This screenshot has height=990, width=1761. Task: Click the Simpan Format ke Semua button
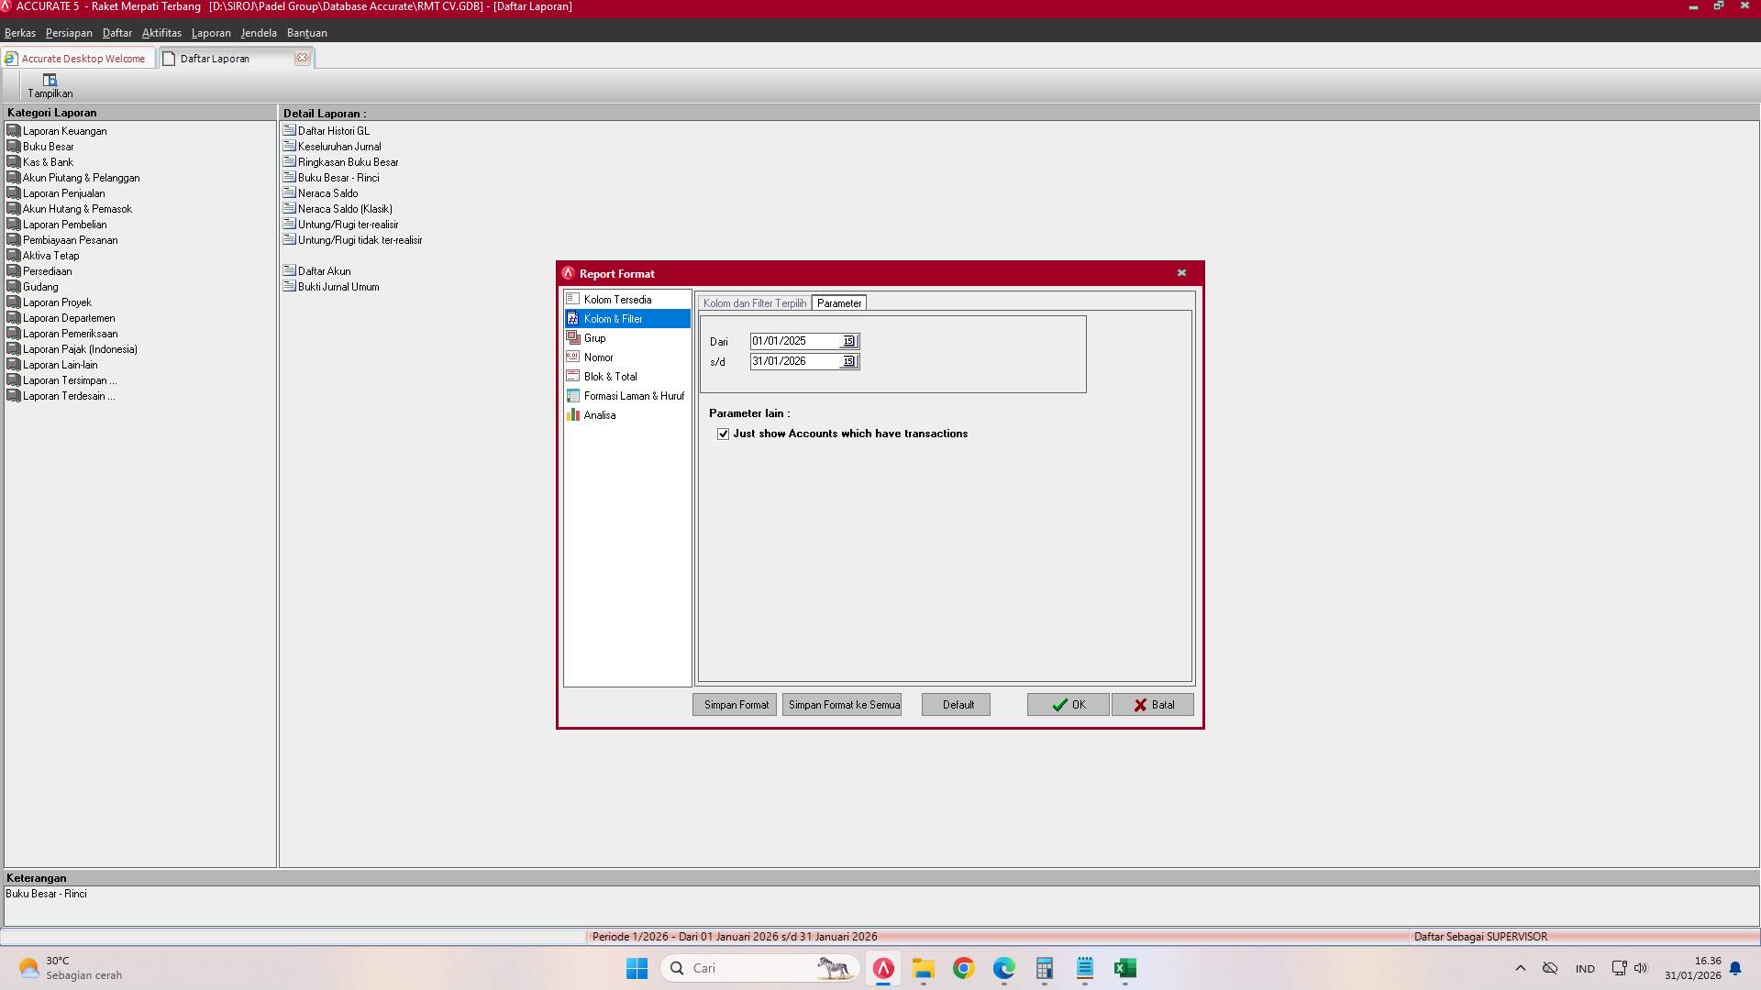[842, 704]
